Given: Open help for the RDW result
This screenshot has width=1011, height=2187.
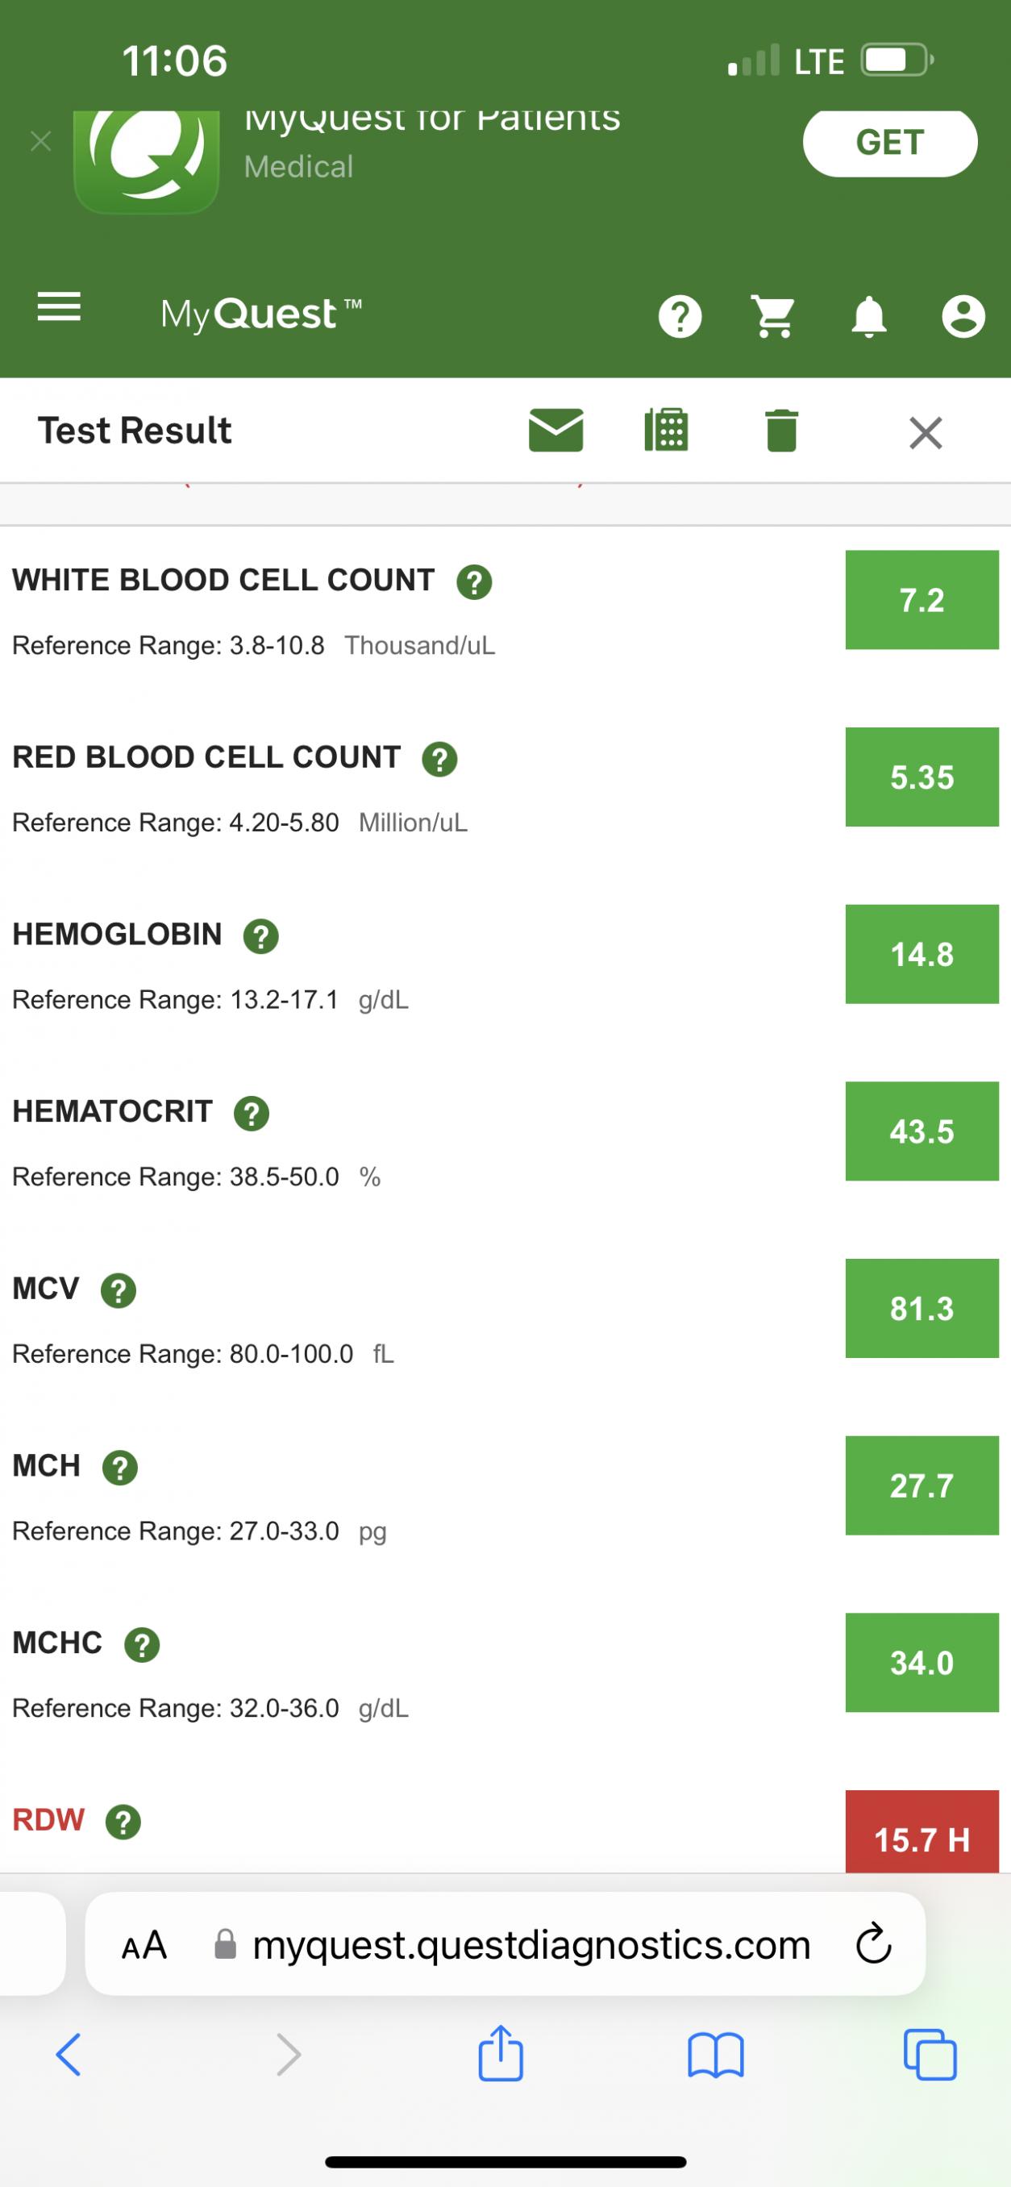Looking at the screenshot, I should pyautogui.click(x=123, y=1821).
